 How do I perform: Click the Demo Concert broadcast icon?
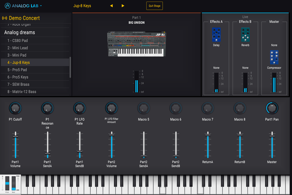5,18
